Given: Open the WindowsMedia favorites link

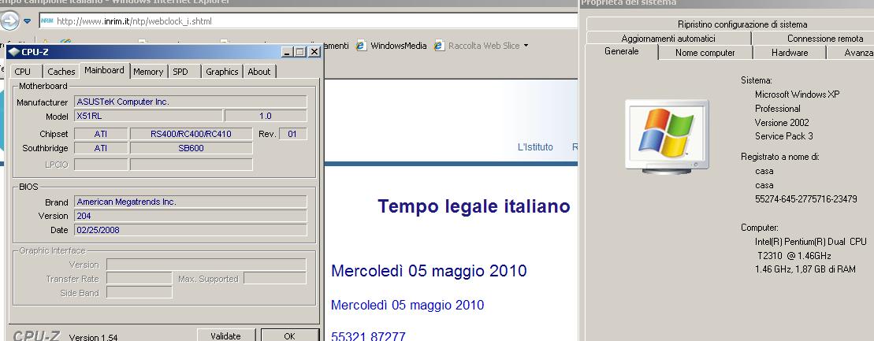Looking at the screenshot, I should tap(399, 46).
